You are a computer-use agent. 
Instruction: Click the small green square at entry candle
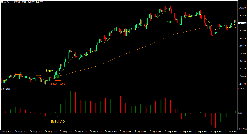[x=58, y=76]
